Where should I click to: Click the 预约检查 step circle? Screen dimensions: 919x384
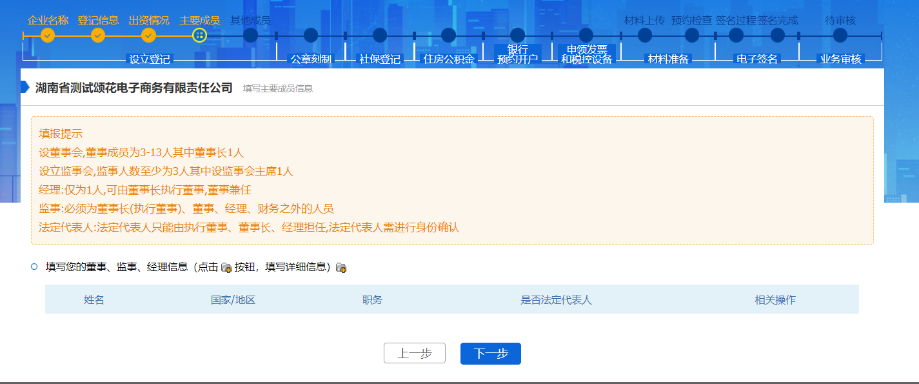coord(692,35)
